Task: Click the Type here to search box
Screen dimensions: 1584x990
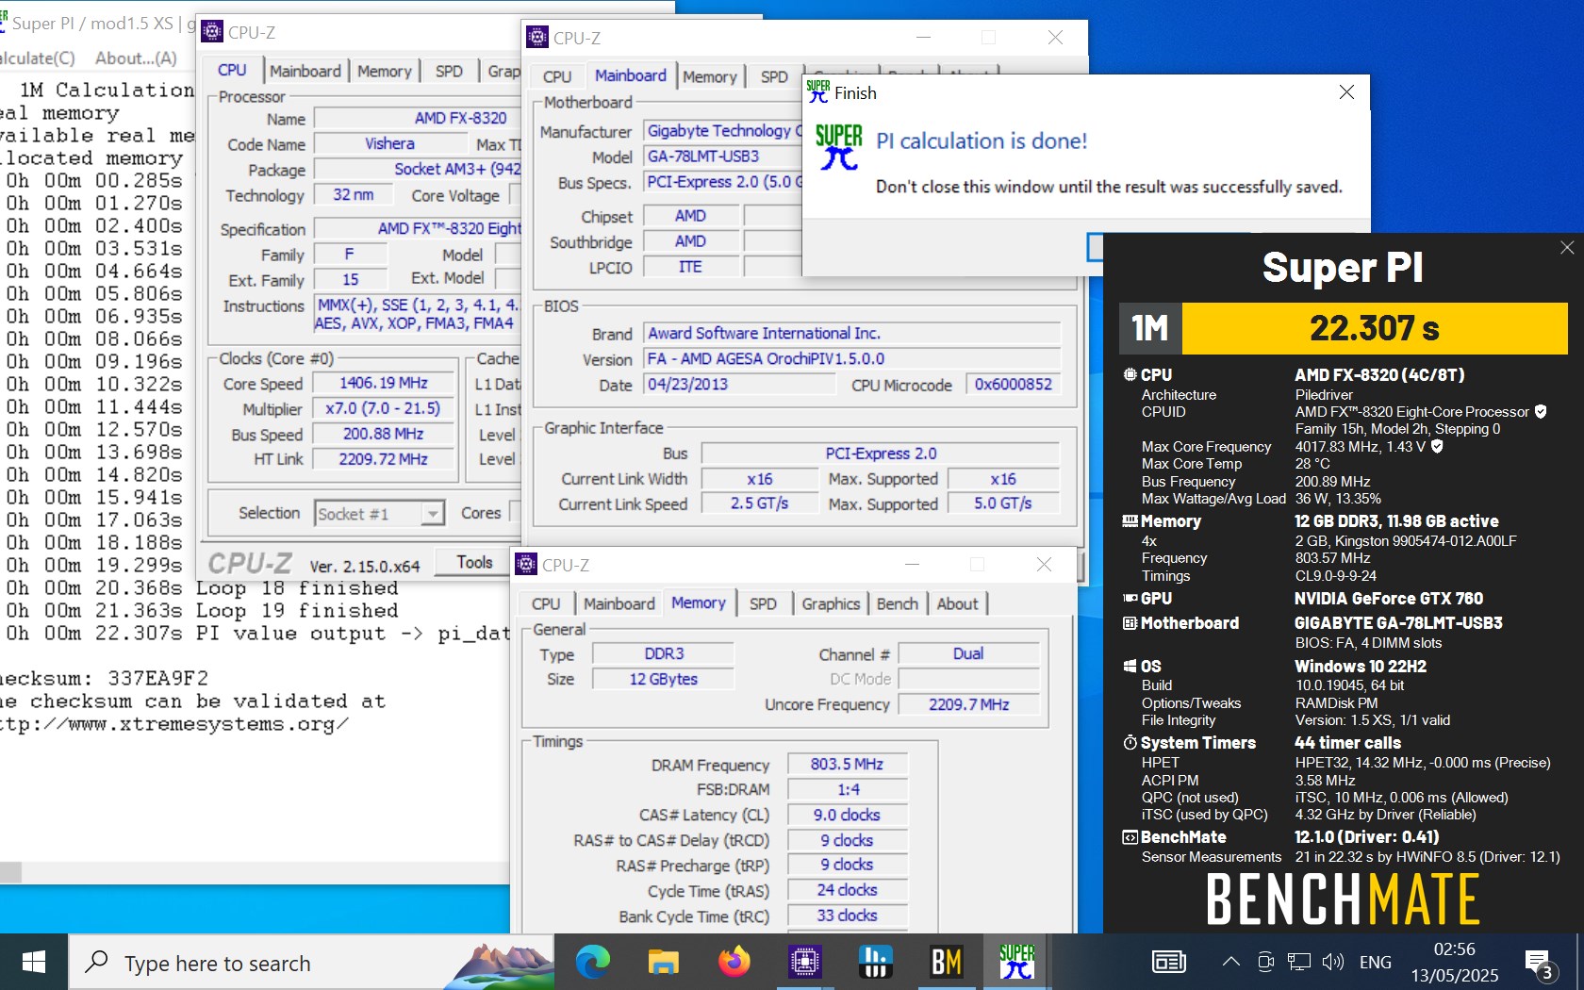Action: coord(311,962)
